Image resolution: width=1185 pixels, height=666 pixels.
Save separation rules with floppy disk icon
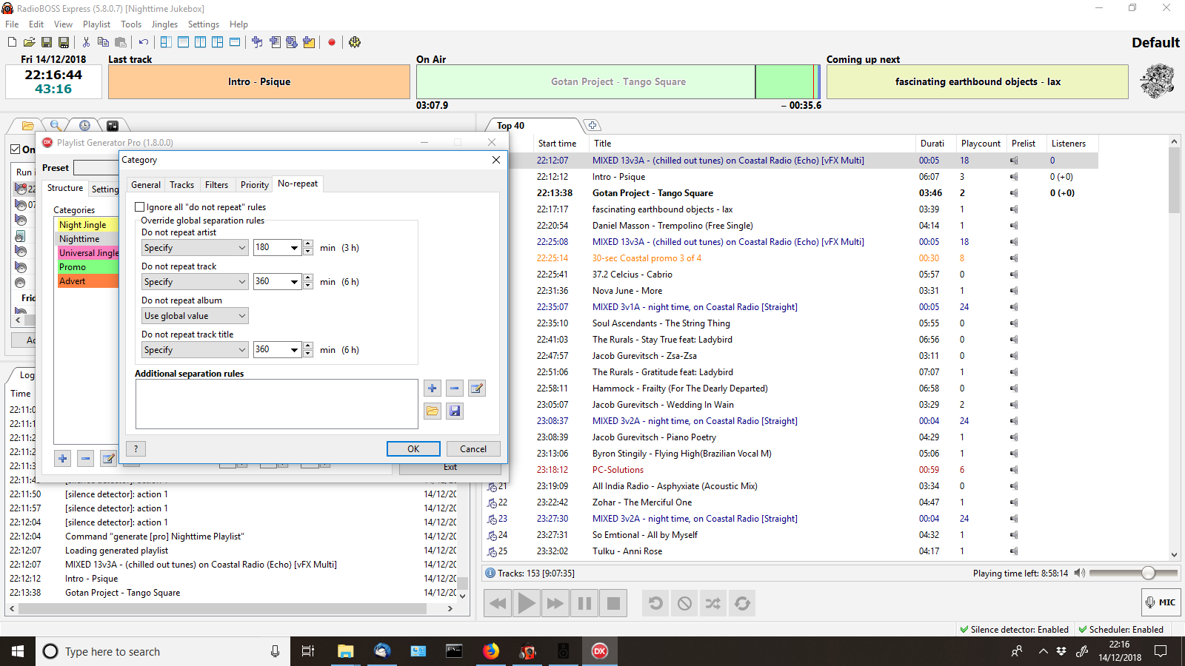coord(455,411)
